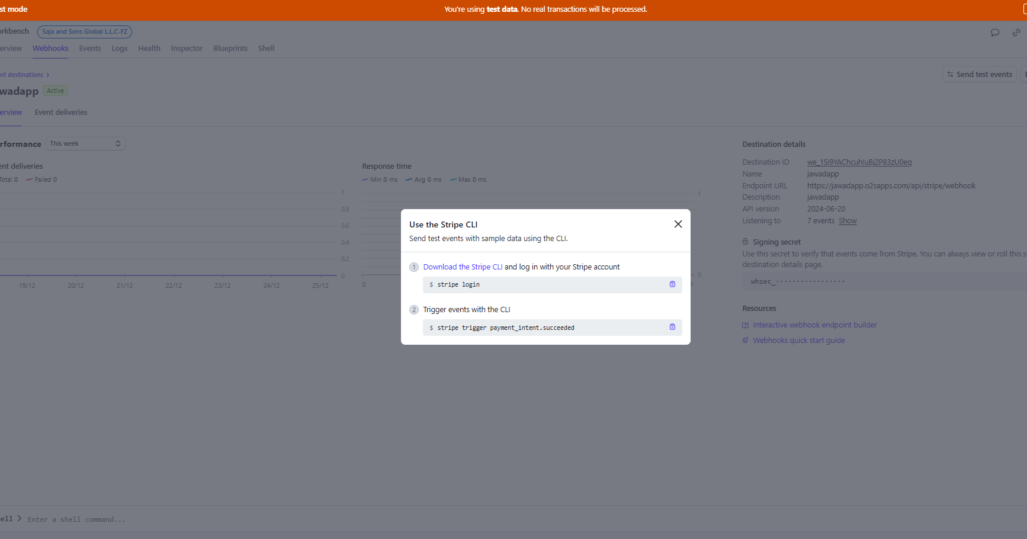Screen dimensions: 1027x539
Task: Open the feedback chat bubble icon
Action: 995,33
